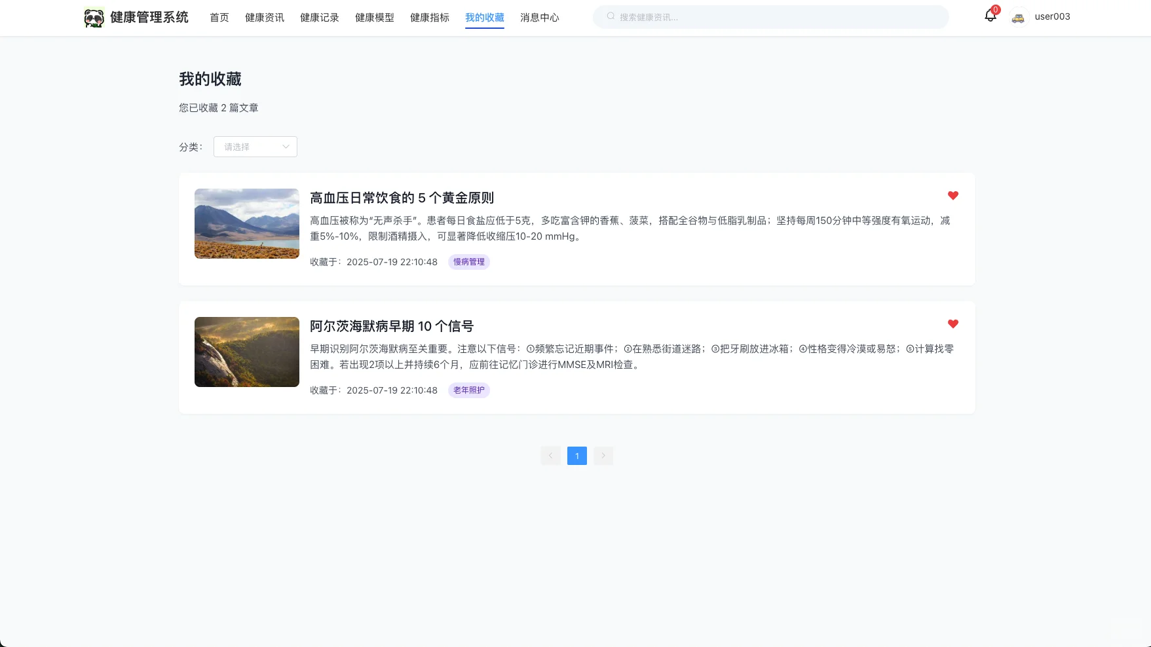Unfavorite the 阿尔茨海默病 article via heart icon

[x=953, y=323]
